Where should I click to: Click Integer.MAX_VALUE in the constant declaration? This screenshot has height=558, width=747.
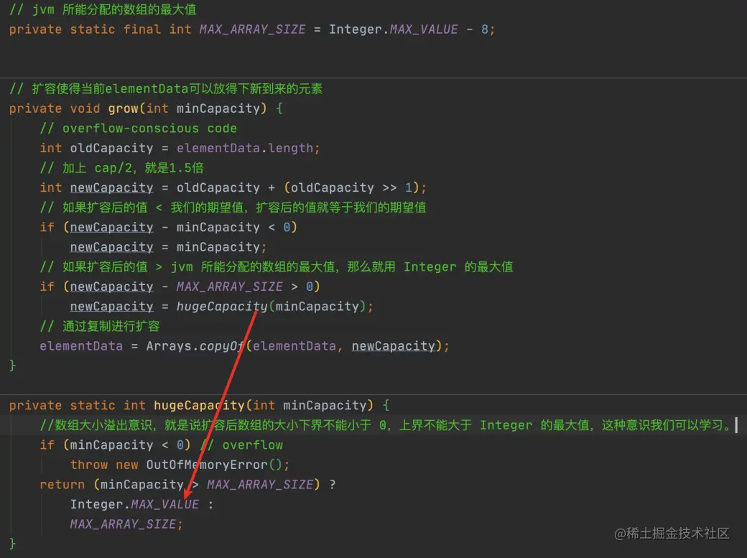click(x=394, y=29)
